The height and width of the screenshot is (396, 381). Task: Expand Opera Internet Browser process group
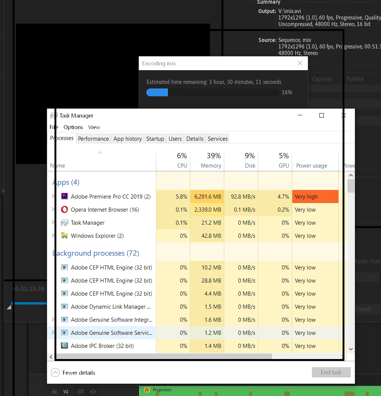(x=53, y=209)
